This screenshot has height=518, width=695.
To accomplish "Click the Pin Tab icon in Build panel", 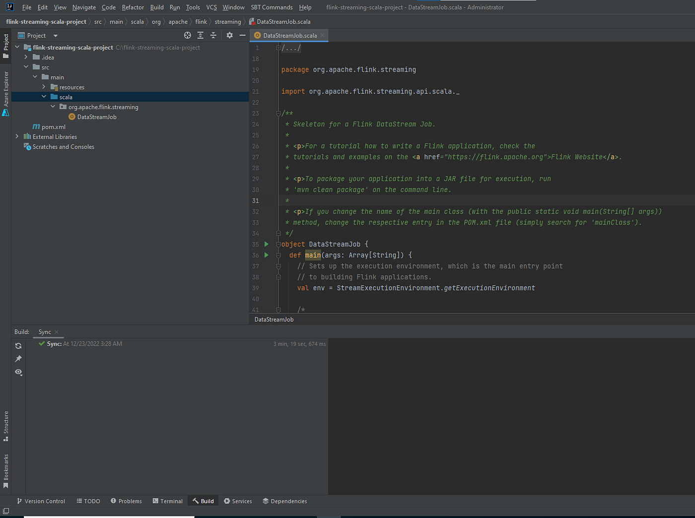I will click(18, 359).
